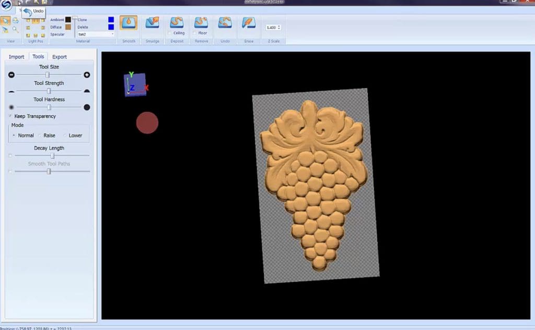Set light position to middle-left

[x=28, y=28]
